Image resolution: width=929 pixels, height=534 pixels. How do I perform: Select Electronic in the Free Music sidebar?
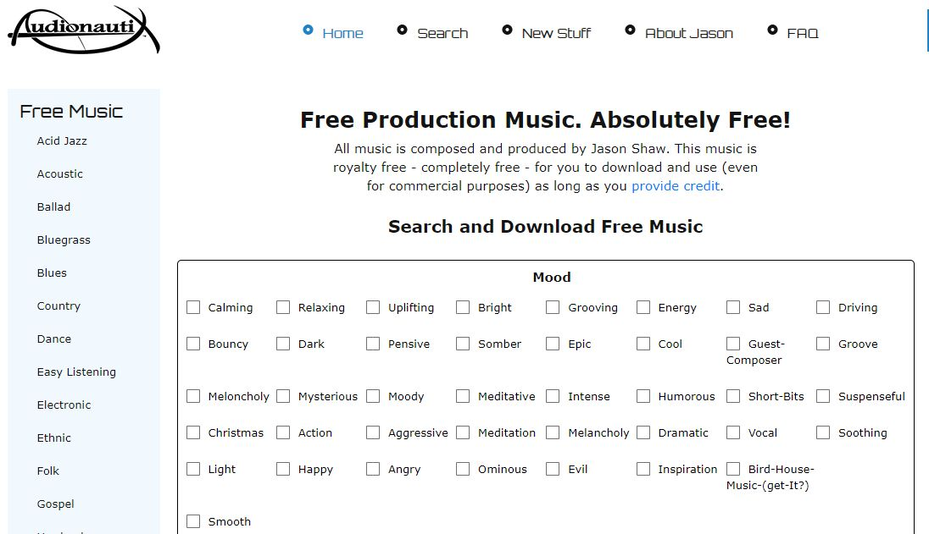coord(64,405)
